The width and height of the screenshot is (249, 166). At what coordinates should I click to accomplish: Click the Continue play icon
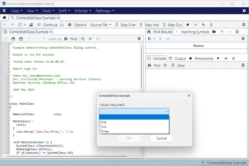tap(39, 24)
